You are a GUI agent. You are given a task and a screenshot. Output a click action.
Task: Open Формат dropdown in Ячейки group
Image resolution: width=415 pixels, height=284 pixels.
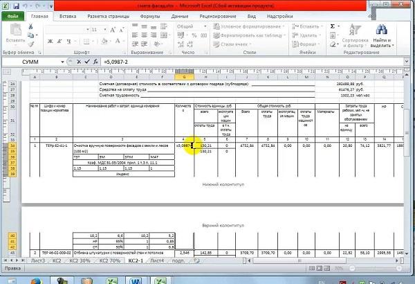tap(306, 44)
